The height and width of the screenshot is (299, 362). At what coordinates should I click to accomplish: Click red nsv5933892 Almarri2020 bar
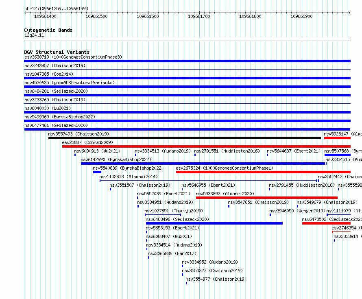click(x=267, y=198)
